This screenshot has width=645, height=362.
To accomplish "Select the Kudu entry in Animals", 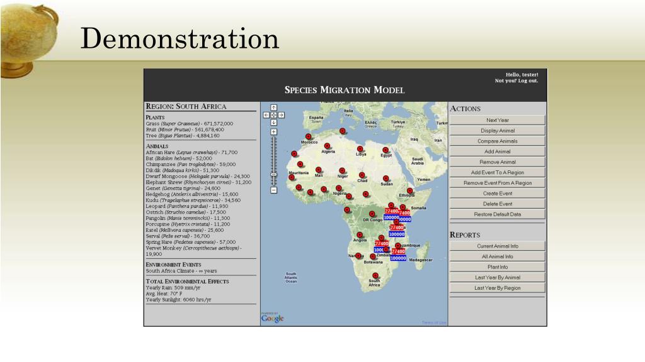I will [x=193, y=200].
